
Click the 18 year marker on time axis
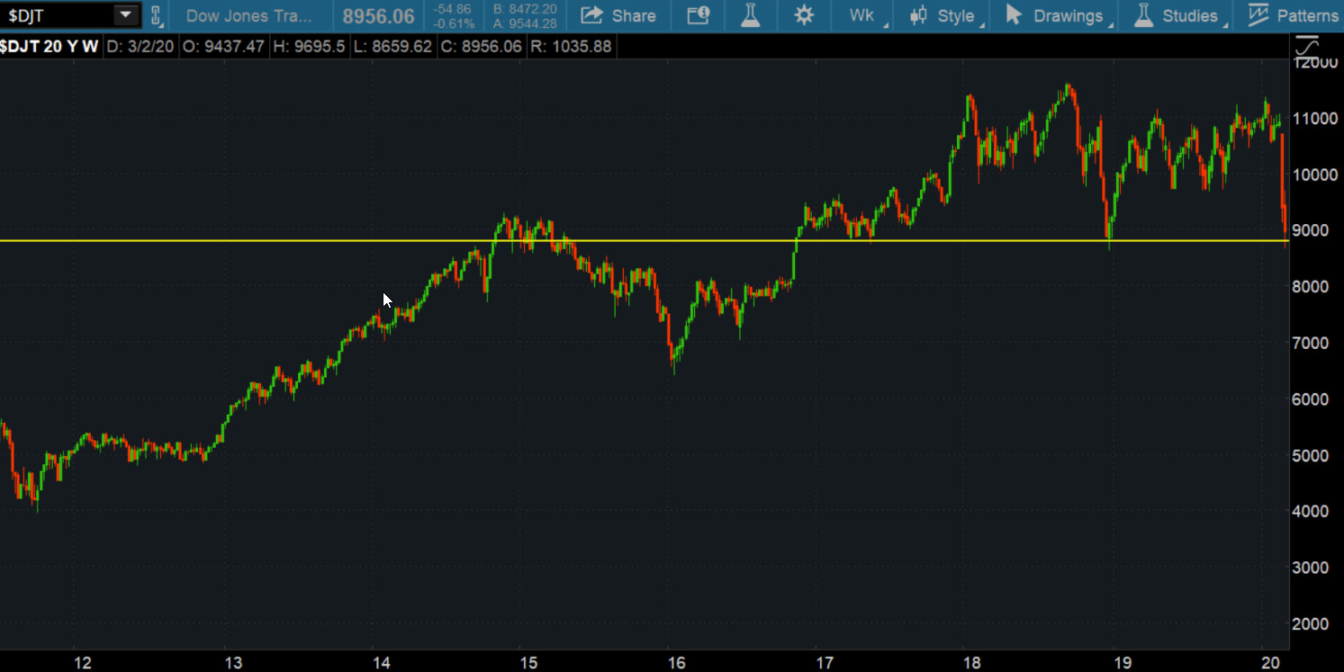[972, 664]
